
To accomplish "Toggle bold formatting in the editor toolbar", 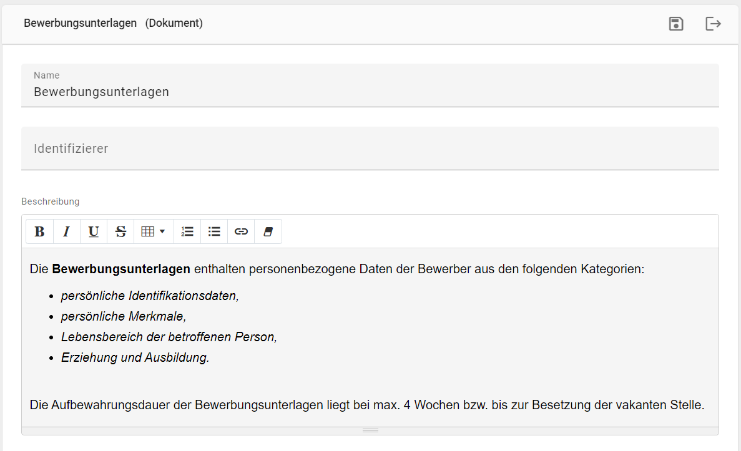I will 39,231.
